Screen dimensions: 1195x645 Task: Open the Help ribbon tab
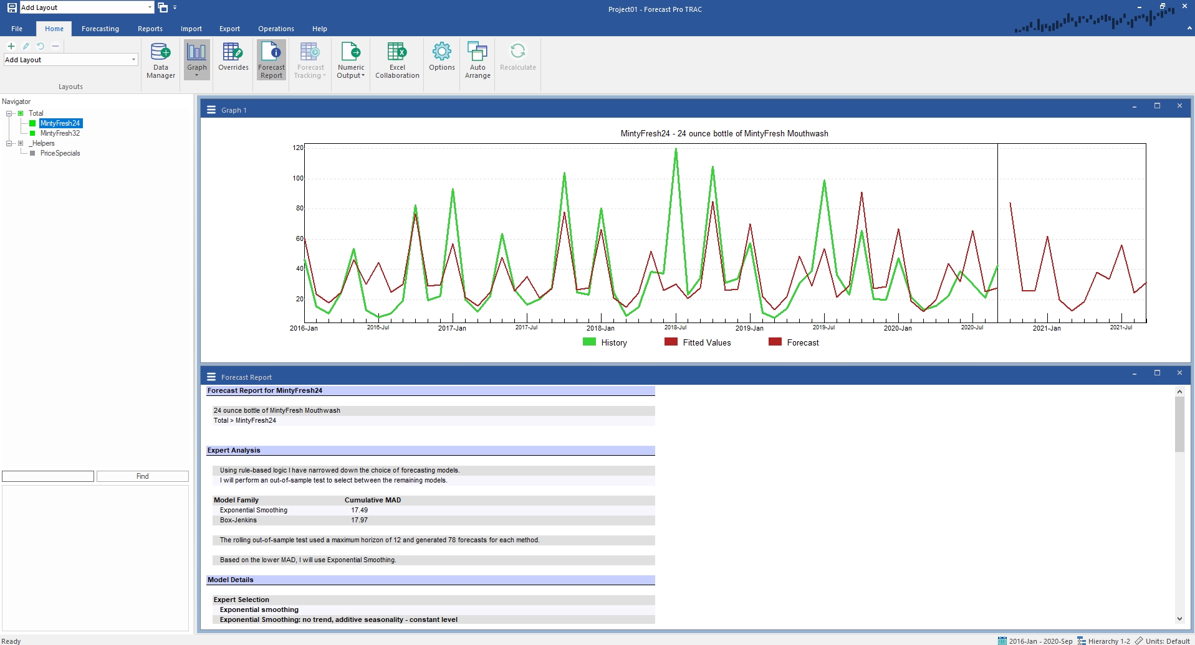tap(320, 29)
